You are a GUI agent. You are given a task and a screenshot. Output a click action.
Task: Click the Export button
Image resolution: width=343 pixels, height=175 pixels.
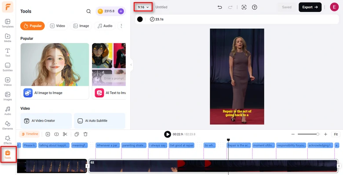click(310, 7)
